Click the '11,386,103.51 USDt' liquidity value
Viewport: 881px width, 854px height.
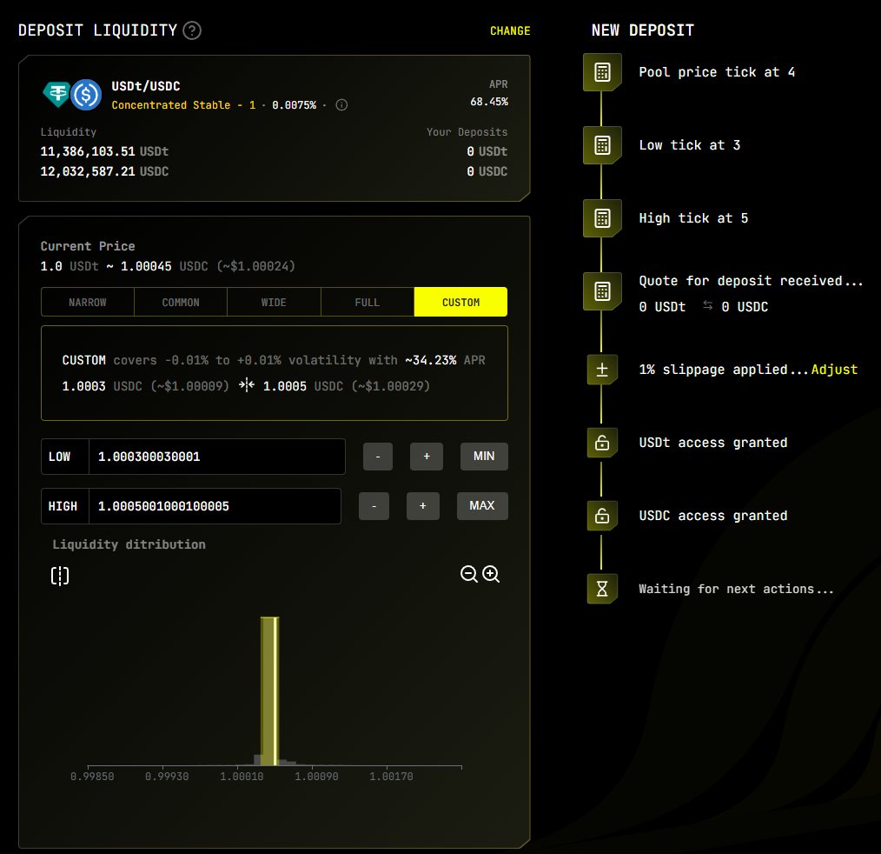tap(104, 151)
